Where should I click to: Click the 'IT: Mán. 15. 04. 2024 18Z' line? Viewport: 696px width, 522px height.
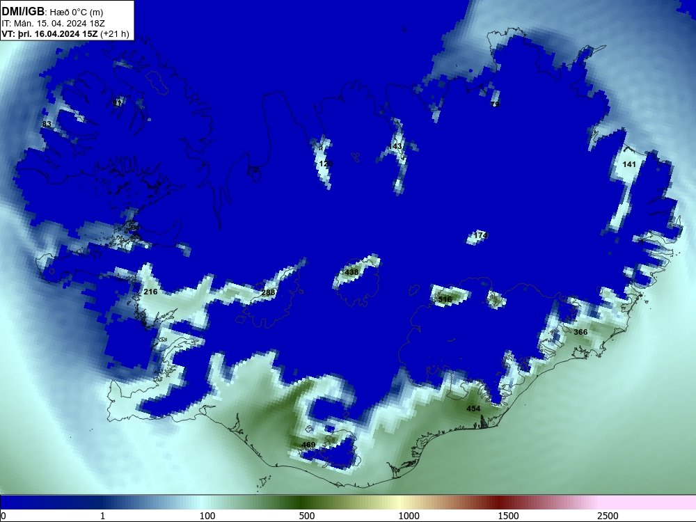pyautogui.click(x=54, y=23)
